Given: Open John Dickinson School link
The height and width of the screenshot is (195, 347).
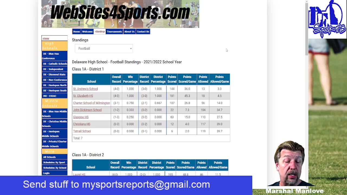Looking at the screenshot, I should click(x=87, y=110).
